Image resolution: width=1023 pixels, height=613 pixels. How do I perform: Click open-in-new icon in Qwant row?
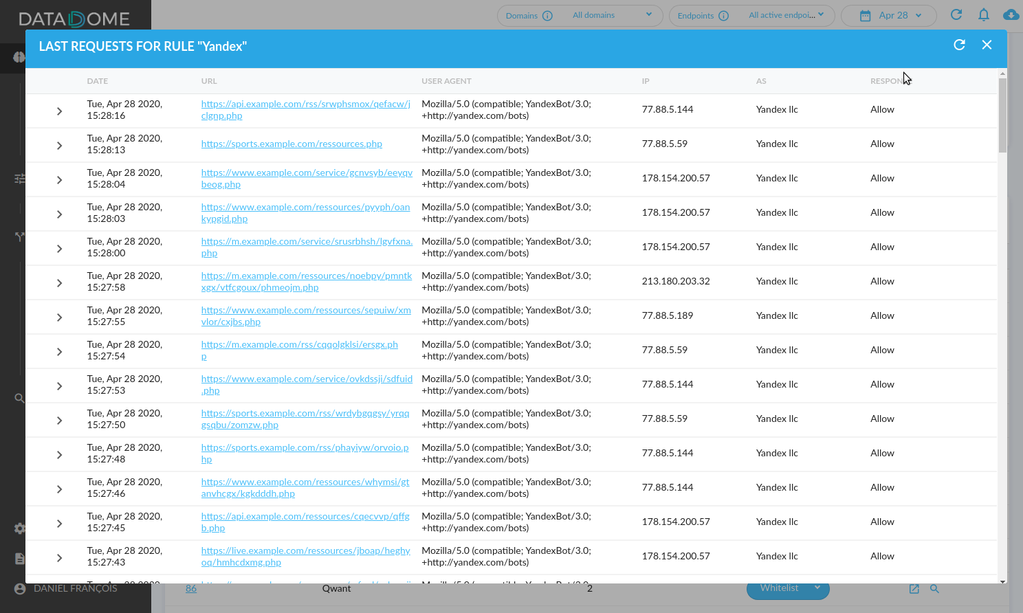tap(914, 589)
